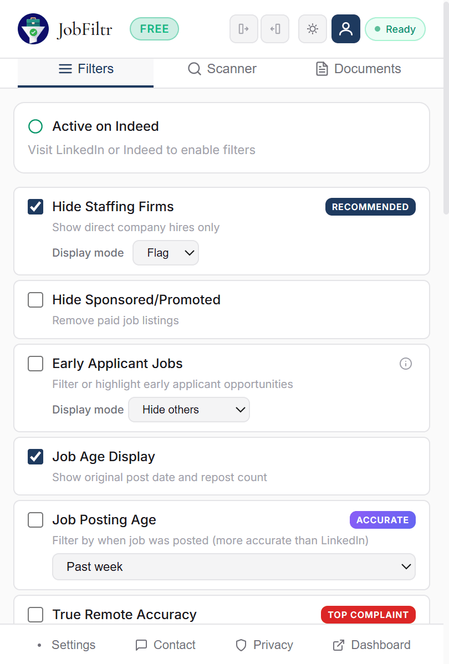Expand the Hide others display mode dropdown
Image resolution: width=449 pixels, height=664 pixels.
[x=188, y=410]
